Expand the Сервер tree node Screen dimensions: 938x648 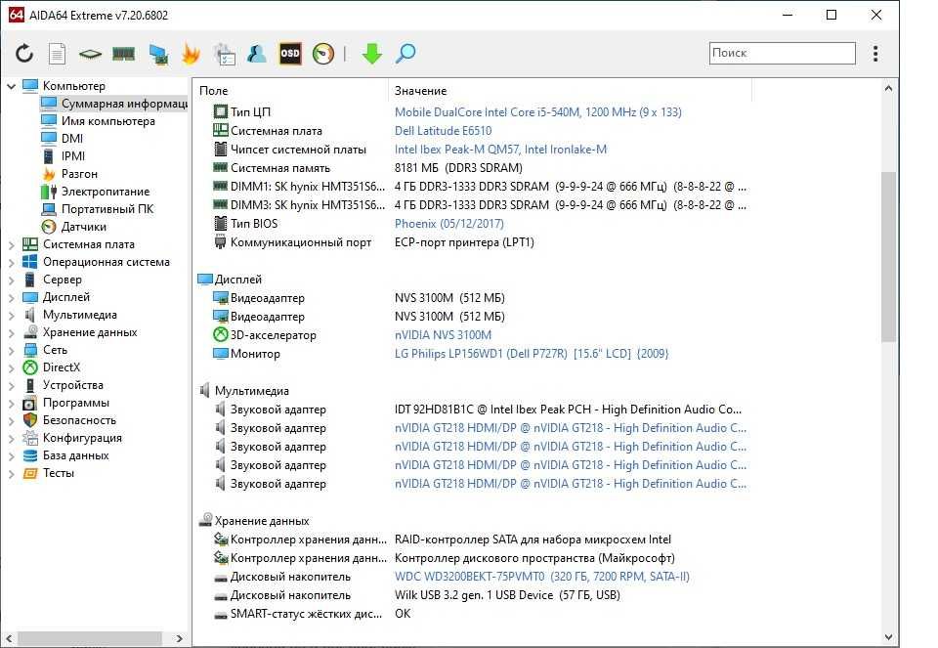point(11,280)
